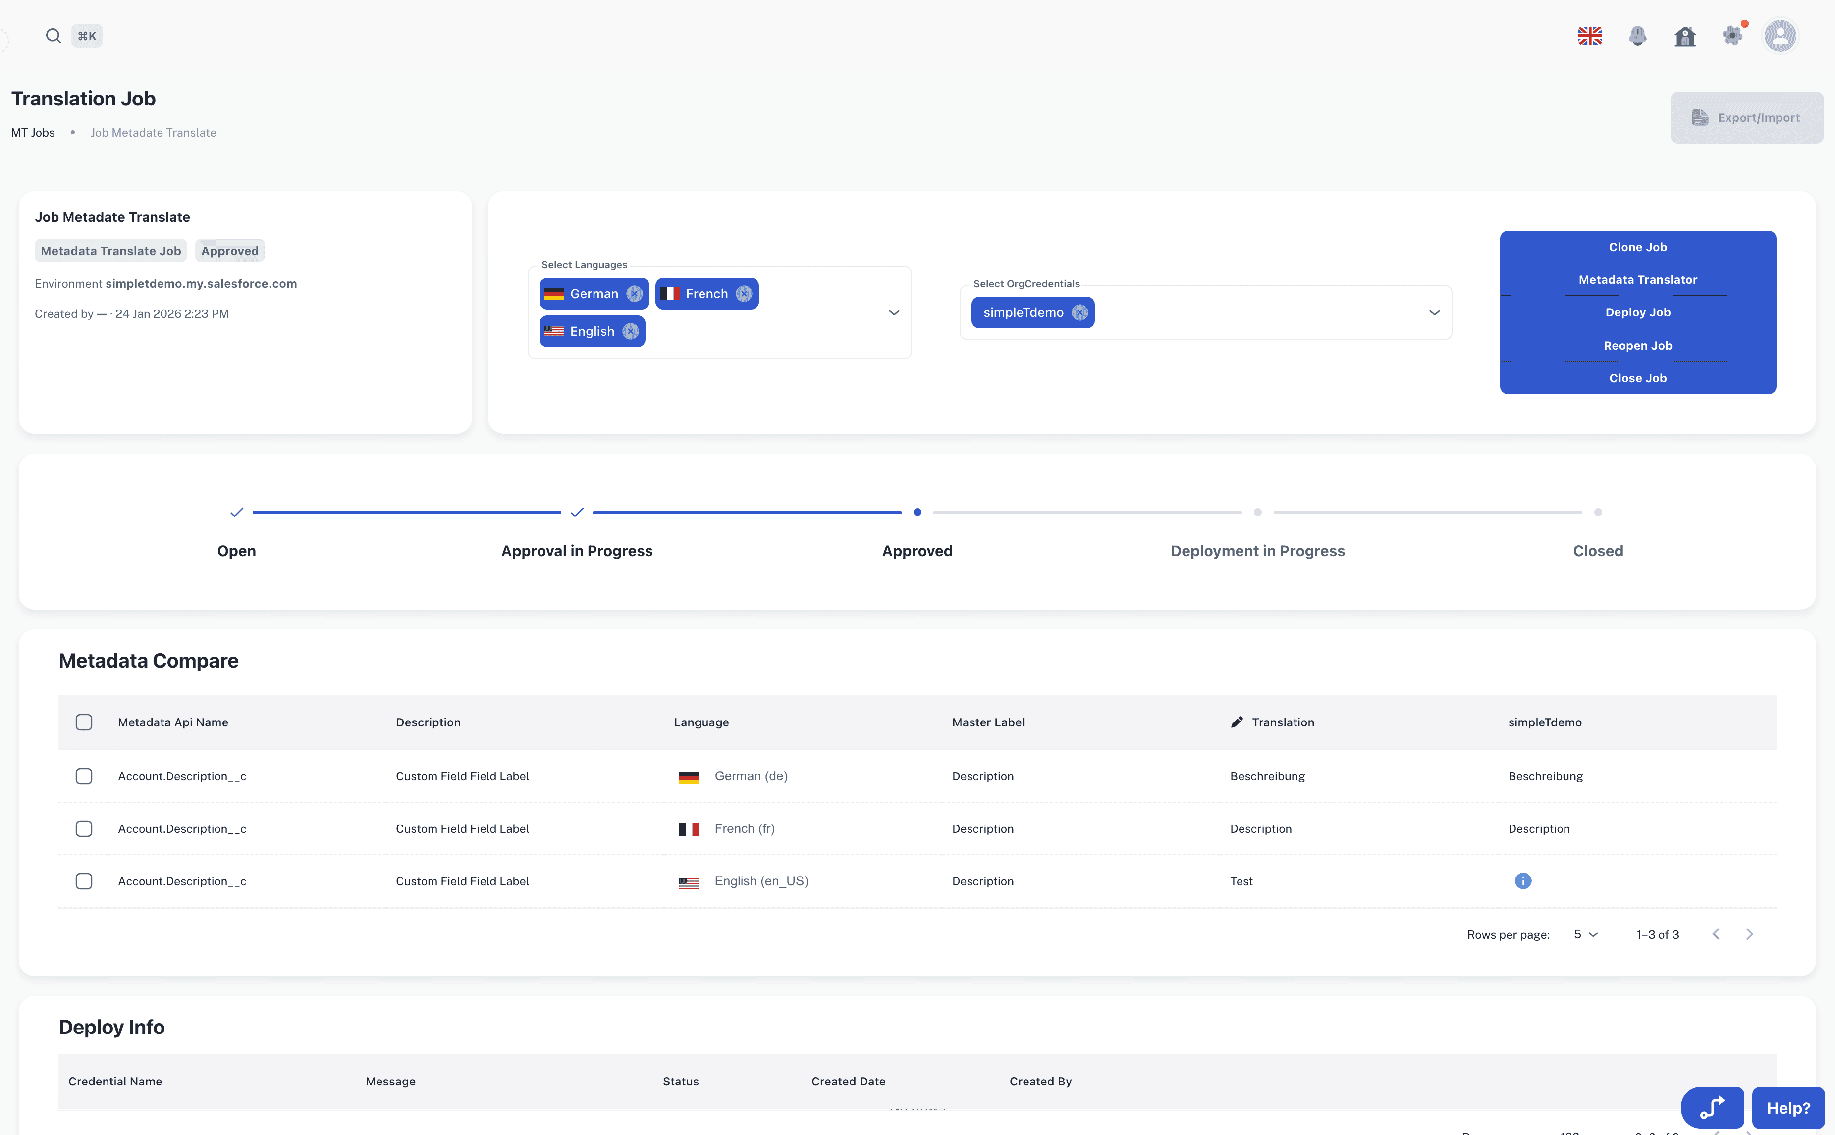Expand the Select OrgCredentials dropdown arrow

point(1434,312)
